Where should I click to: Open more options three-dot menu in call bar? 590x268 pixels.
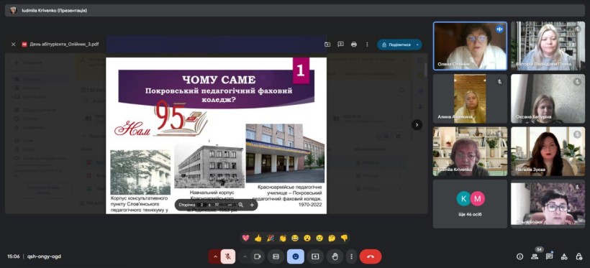click(x=351, y=257)
